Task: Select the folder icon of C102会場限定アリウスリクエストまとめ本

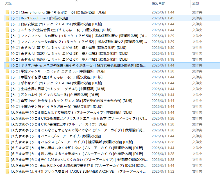Action: (x=7, y=118)
